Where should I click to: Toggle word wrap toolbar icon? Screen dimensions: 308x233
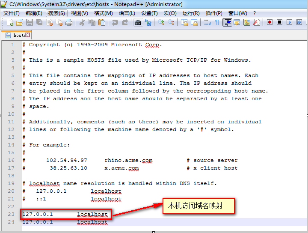pyautogui.click(x=207, y=22)
